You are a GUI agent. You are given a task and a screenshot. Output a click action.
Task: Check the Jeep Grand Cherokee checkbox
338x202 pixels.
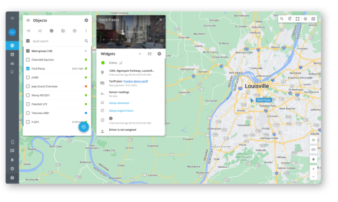[28, 86]
